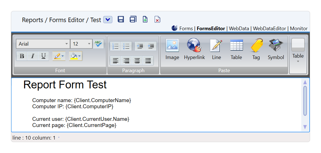The height and width of the screenshot is (153, 321).
Task: Create a new form document
Action: [145, 19]
